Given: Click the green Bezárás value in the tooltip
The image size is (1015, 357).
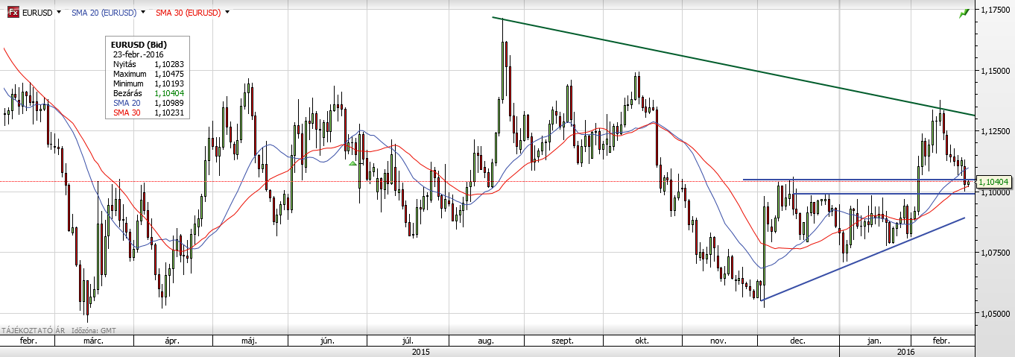Looking at the screenshot, I should pos(168,94).
